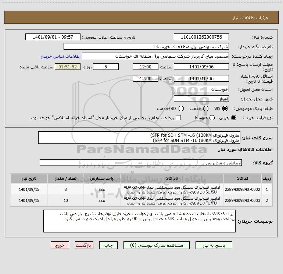Click quantity 10 in row 2
Viewport: 283px width, 274px height.
pyautogui.click(x=65, y=200)
